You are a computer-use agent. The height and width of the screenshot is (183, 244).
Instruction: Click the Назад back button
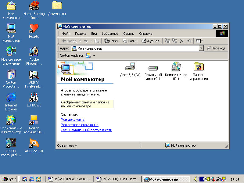coord(70,41)
